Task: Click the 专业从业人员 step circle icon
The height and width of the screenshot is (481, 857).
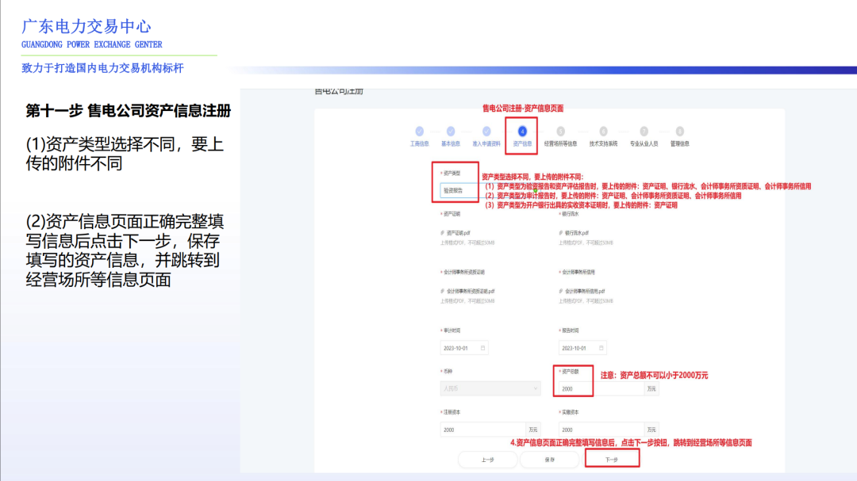Action: click(643, 130)
